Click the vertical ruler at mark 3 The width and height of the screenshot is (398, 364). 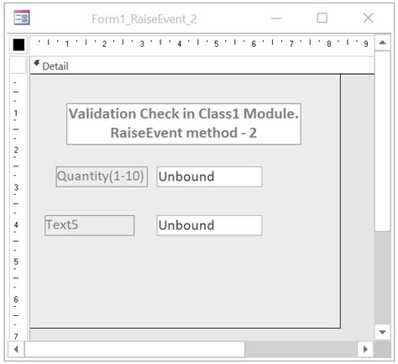16,187
